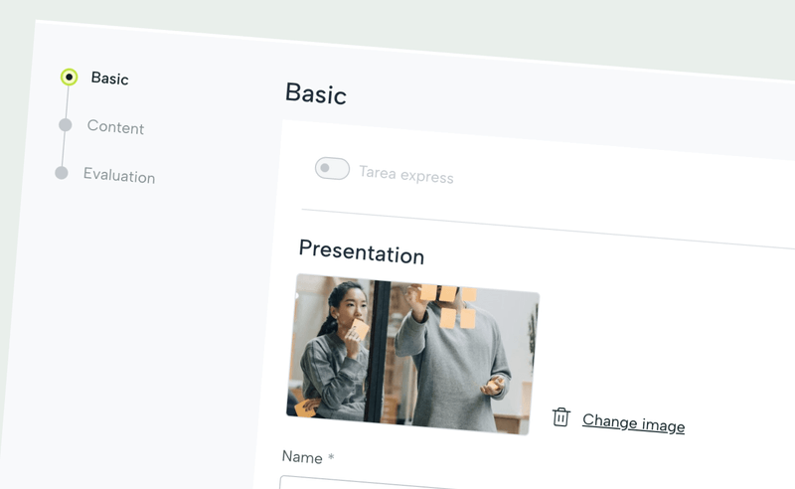Select the Evaluation step dot
The image size is (795, 489).
(62, 173)
